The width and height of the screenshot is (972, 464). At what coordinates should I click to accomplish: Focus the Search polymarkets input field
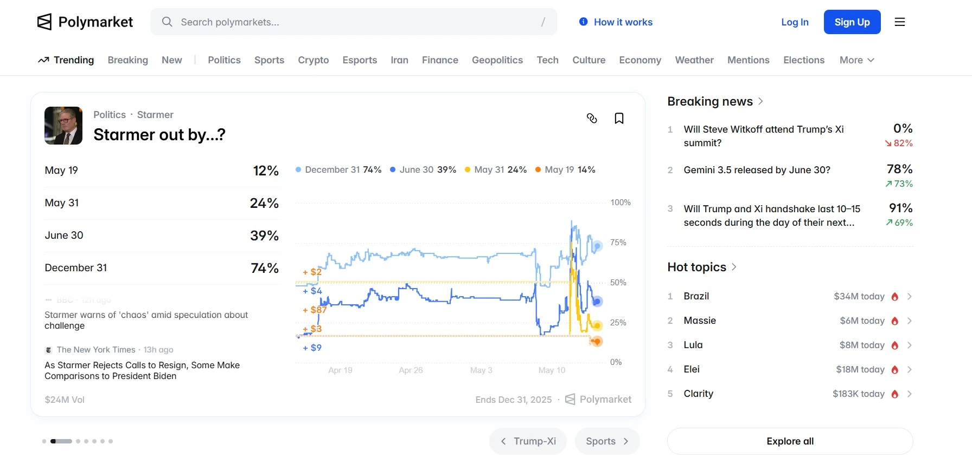point(354,22)
